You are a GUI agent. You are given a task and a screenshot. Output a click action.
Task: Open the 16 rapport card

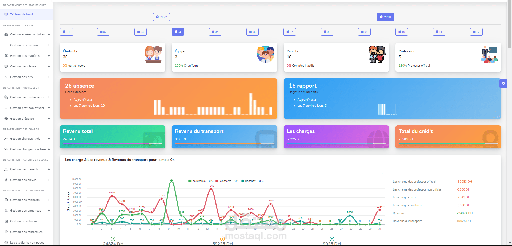(x=392, y=99)
